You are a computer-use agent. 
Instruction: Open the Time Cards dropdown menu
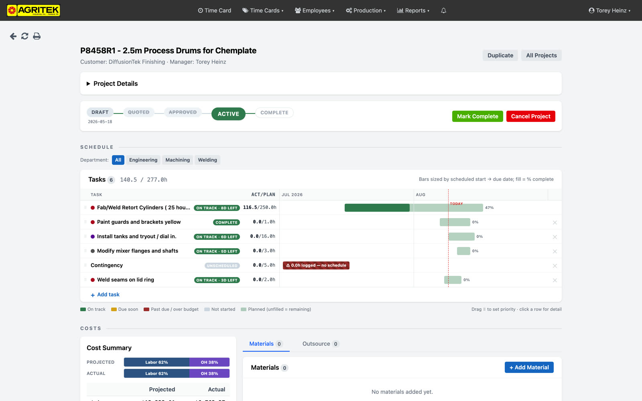(263, 10)
